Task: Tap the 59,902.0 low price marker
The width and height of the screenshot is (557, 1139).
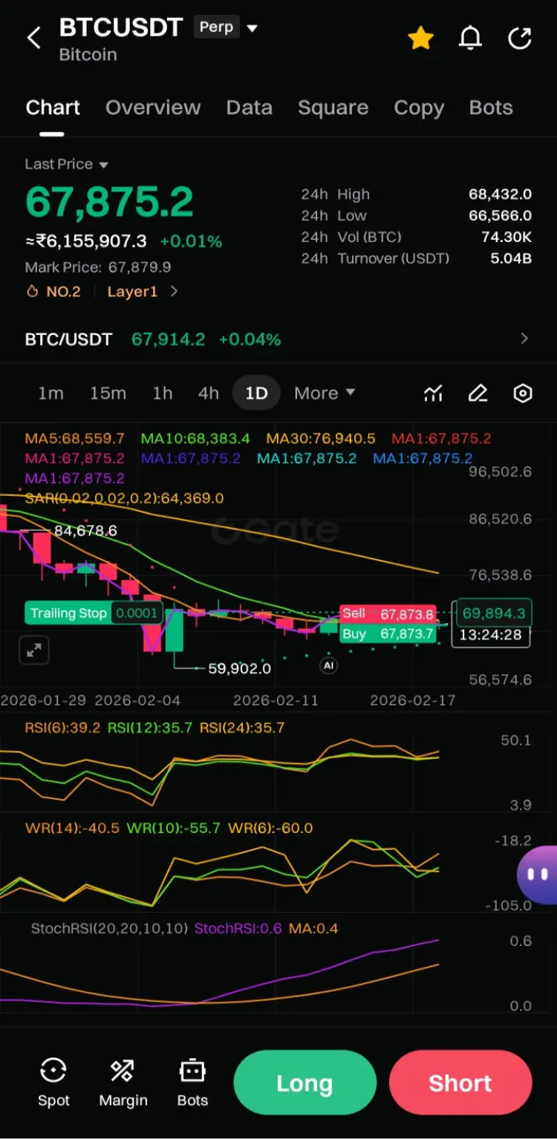Action: pos(239,668)
